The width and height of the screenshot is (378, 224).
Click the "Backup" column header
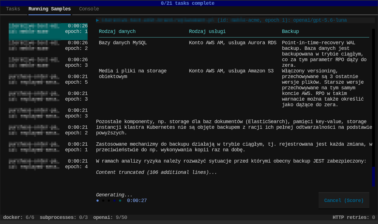point(290,32)
